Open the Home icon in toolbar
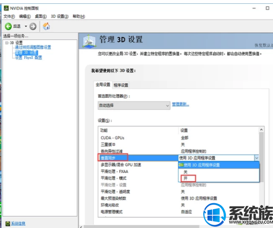The image size is (273, 228). [46, 26]
